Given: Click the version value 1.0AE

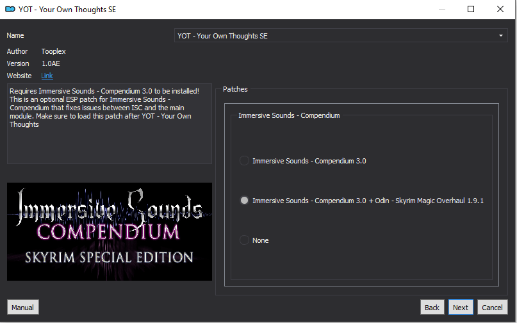Looking at the screenshot, I should pos(51,63).
